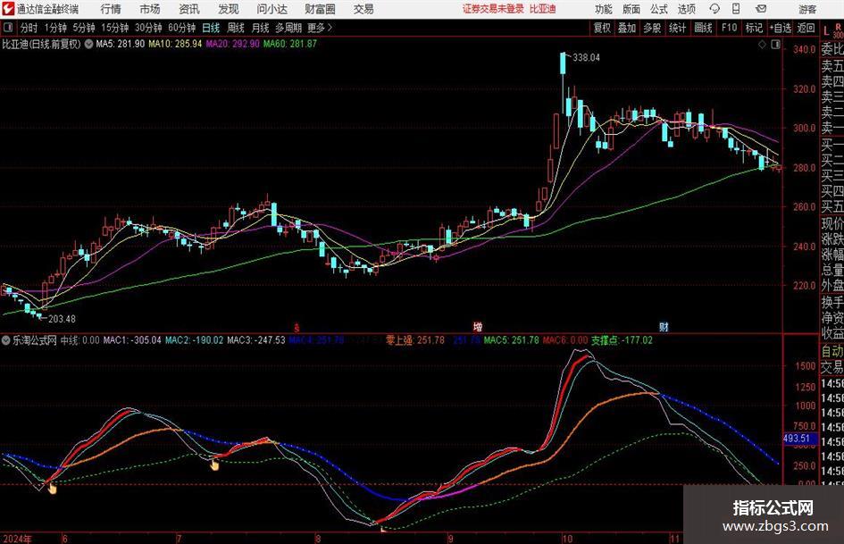Click the red L icon on right panel
The image size is (844, 544).
(x=826, y=31)
